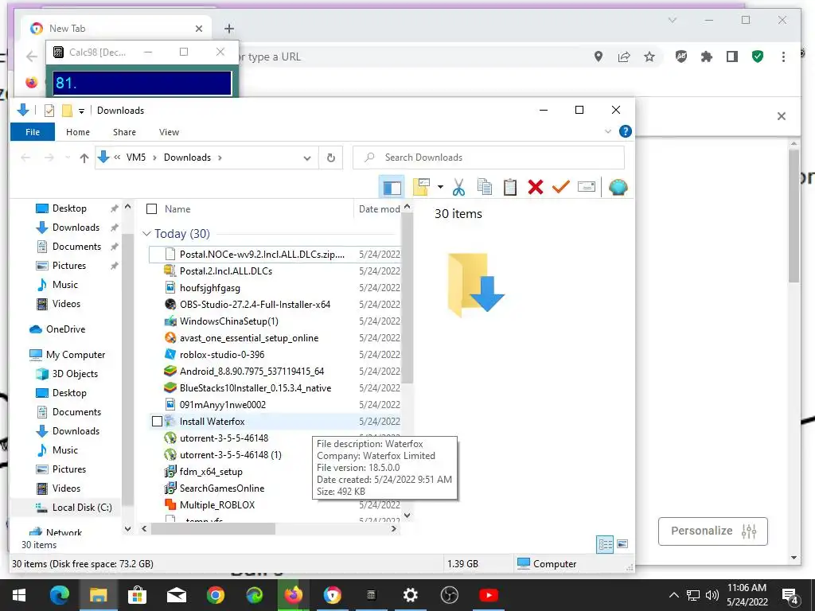Select OBS-Studio-27.2.4-Full-Installer-x64 file
Screen dimensions: 815x611
(255, 305)
